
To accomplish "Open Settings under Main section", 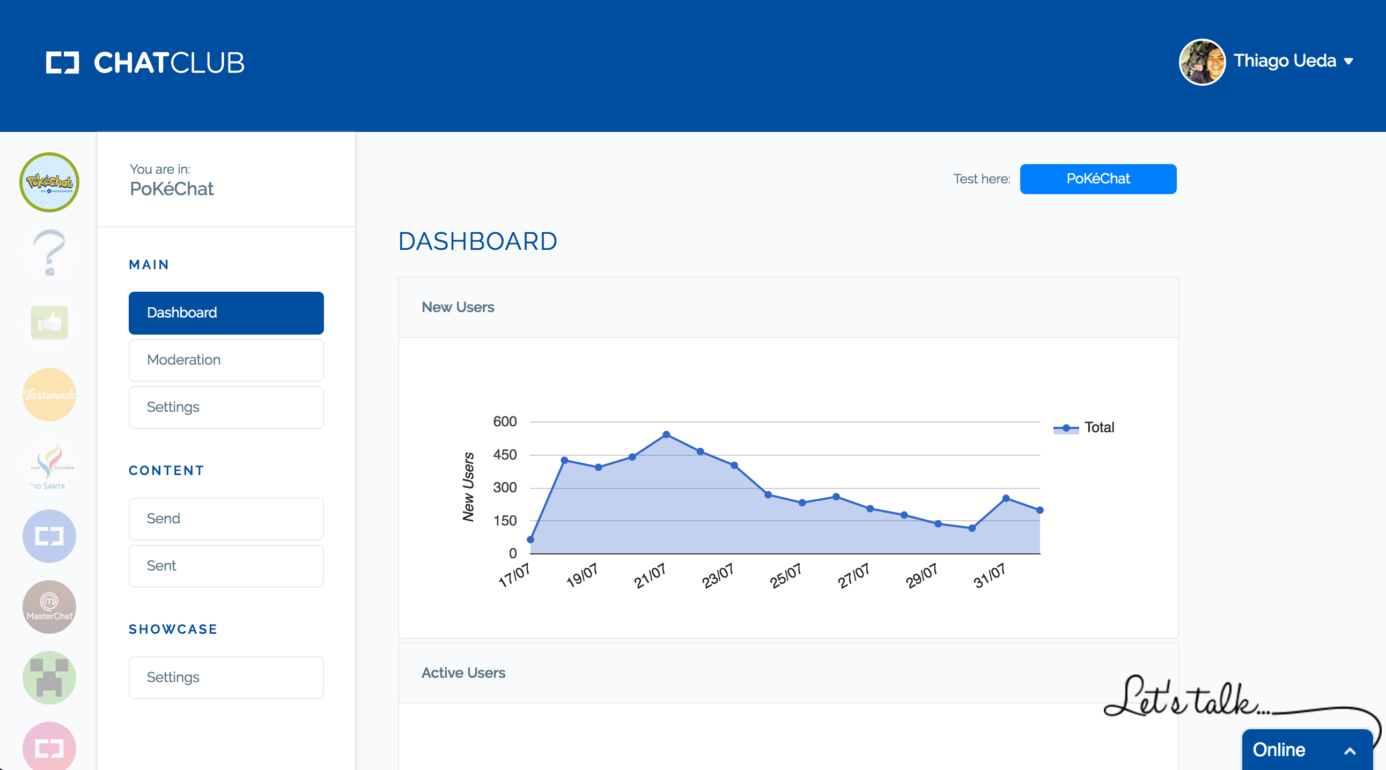I will pyautogui.click(x=226, y=407).
